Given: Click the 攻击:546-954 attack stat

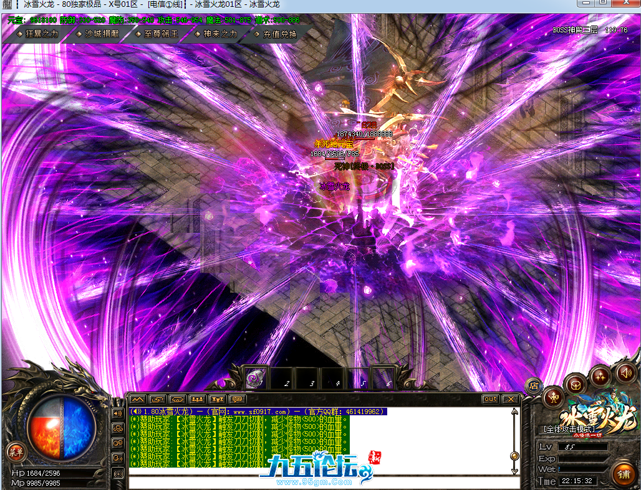Looking at the screenshot, I should 180,20.
